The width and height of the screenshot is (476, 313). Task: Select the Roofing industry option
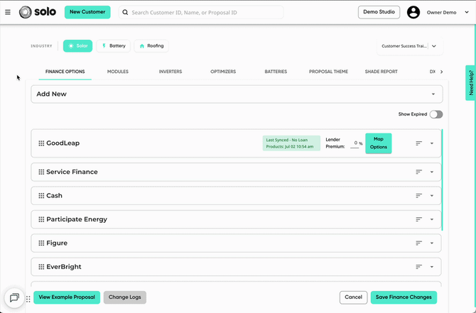151,46
